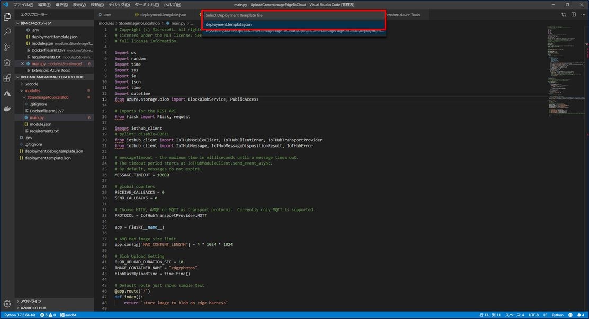The image size is (589, 319).
Task: Select deployment.template.json in the quick pick
Action: pos(228,24)
